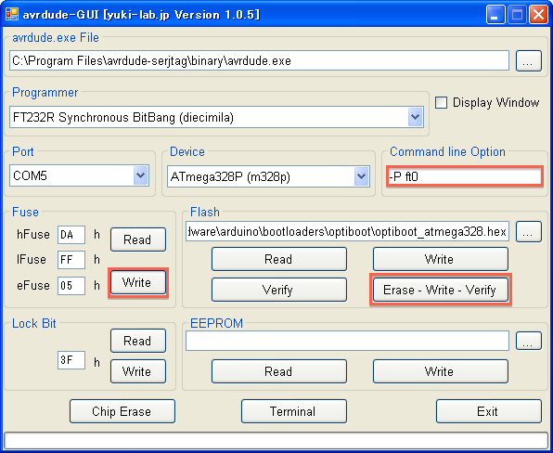
Task: Minimize the avrdude-GUI window
Action: 495,15
